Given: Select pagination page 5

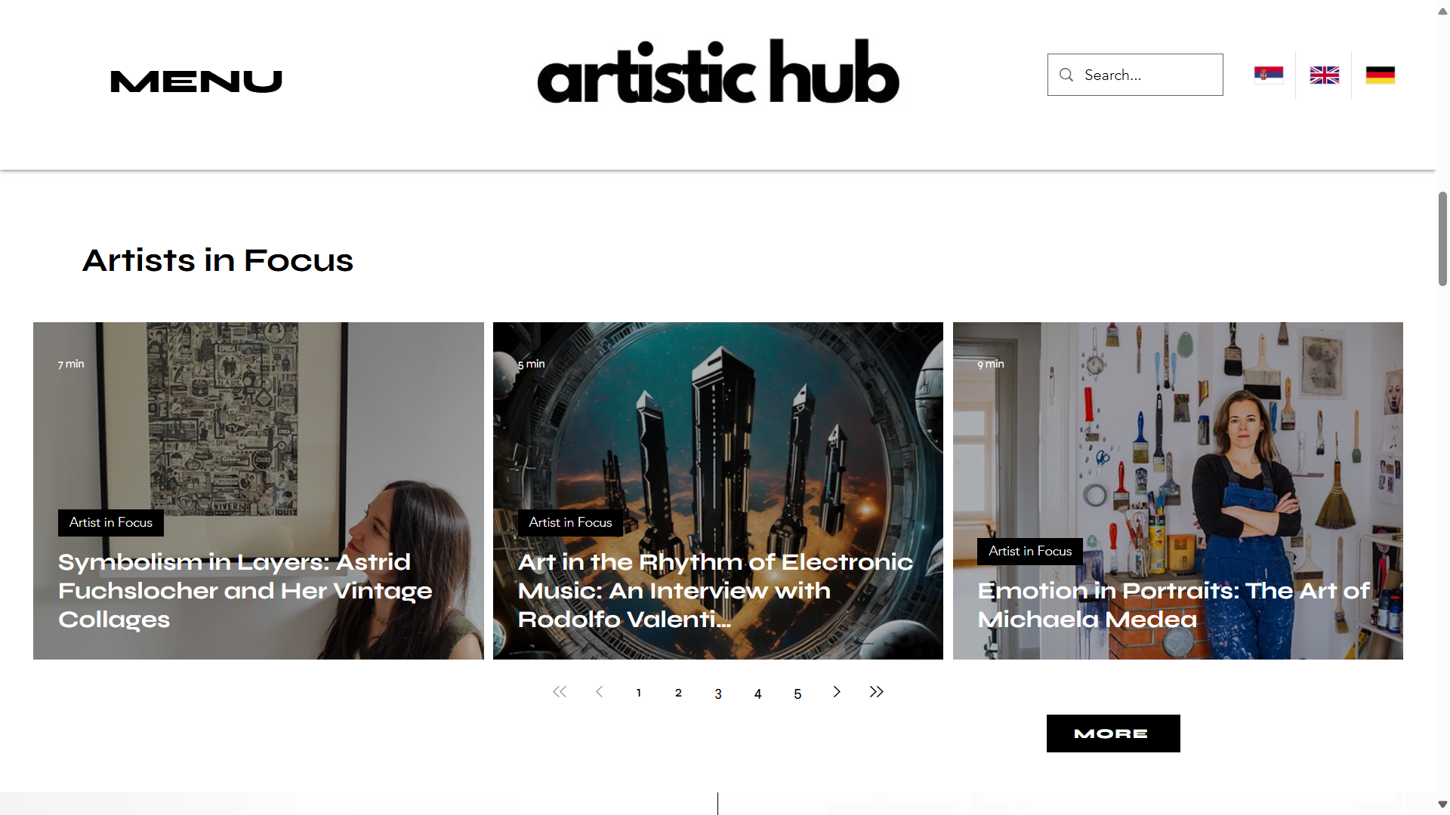Looking at the screenshot, I should (797, 694).
